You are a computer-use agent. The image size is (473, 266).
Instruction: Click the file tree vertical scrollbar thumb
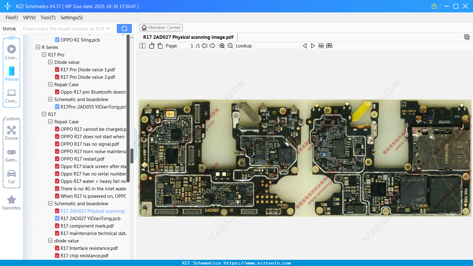(132, 156)
